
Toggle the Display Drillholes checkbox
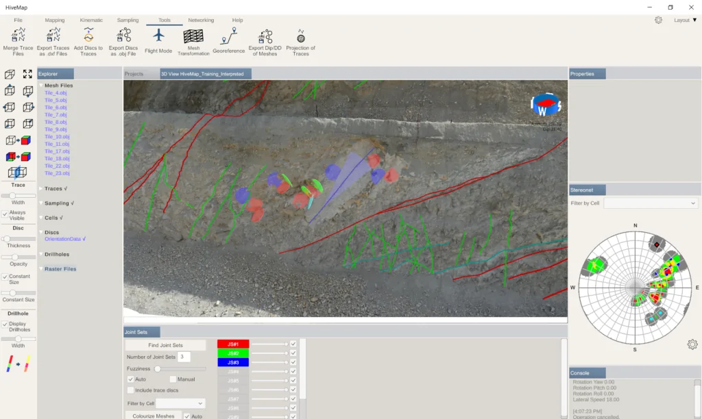click(5, 325)
